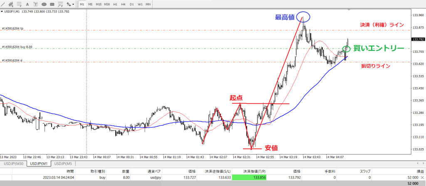Screen dimensions: 426x186
Task: Select the Text (A) tool
Action: [x=27, y=4]
